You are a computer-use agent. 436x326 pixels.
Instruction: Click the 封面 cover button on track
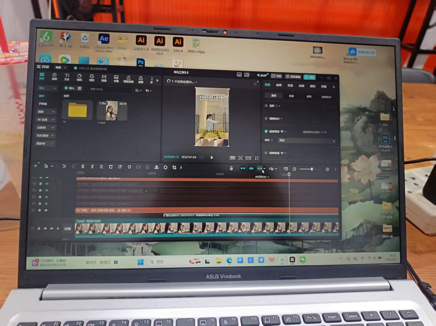[x=67, y=229]
